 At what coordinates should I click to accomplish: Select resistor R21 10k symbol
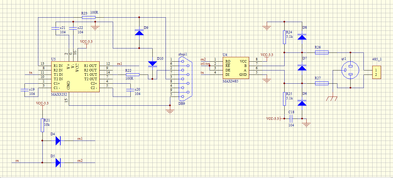(42, 125)
